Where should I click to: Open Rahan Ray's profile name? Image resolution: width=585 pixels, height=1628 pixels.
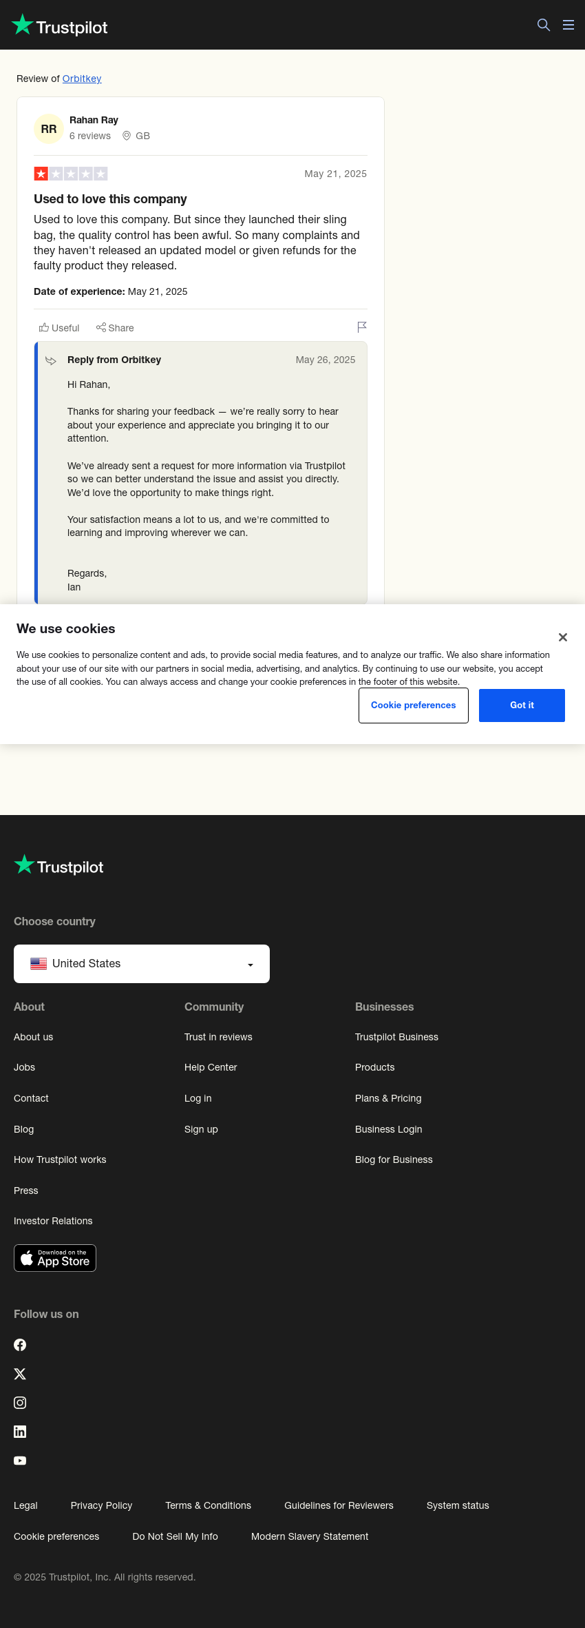(x=94, y=120)
